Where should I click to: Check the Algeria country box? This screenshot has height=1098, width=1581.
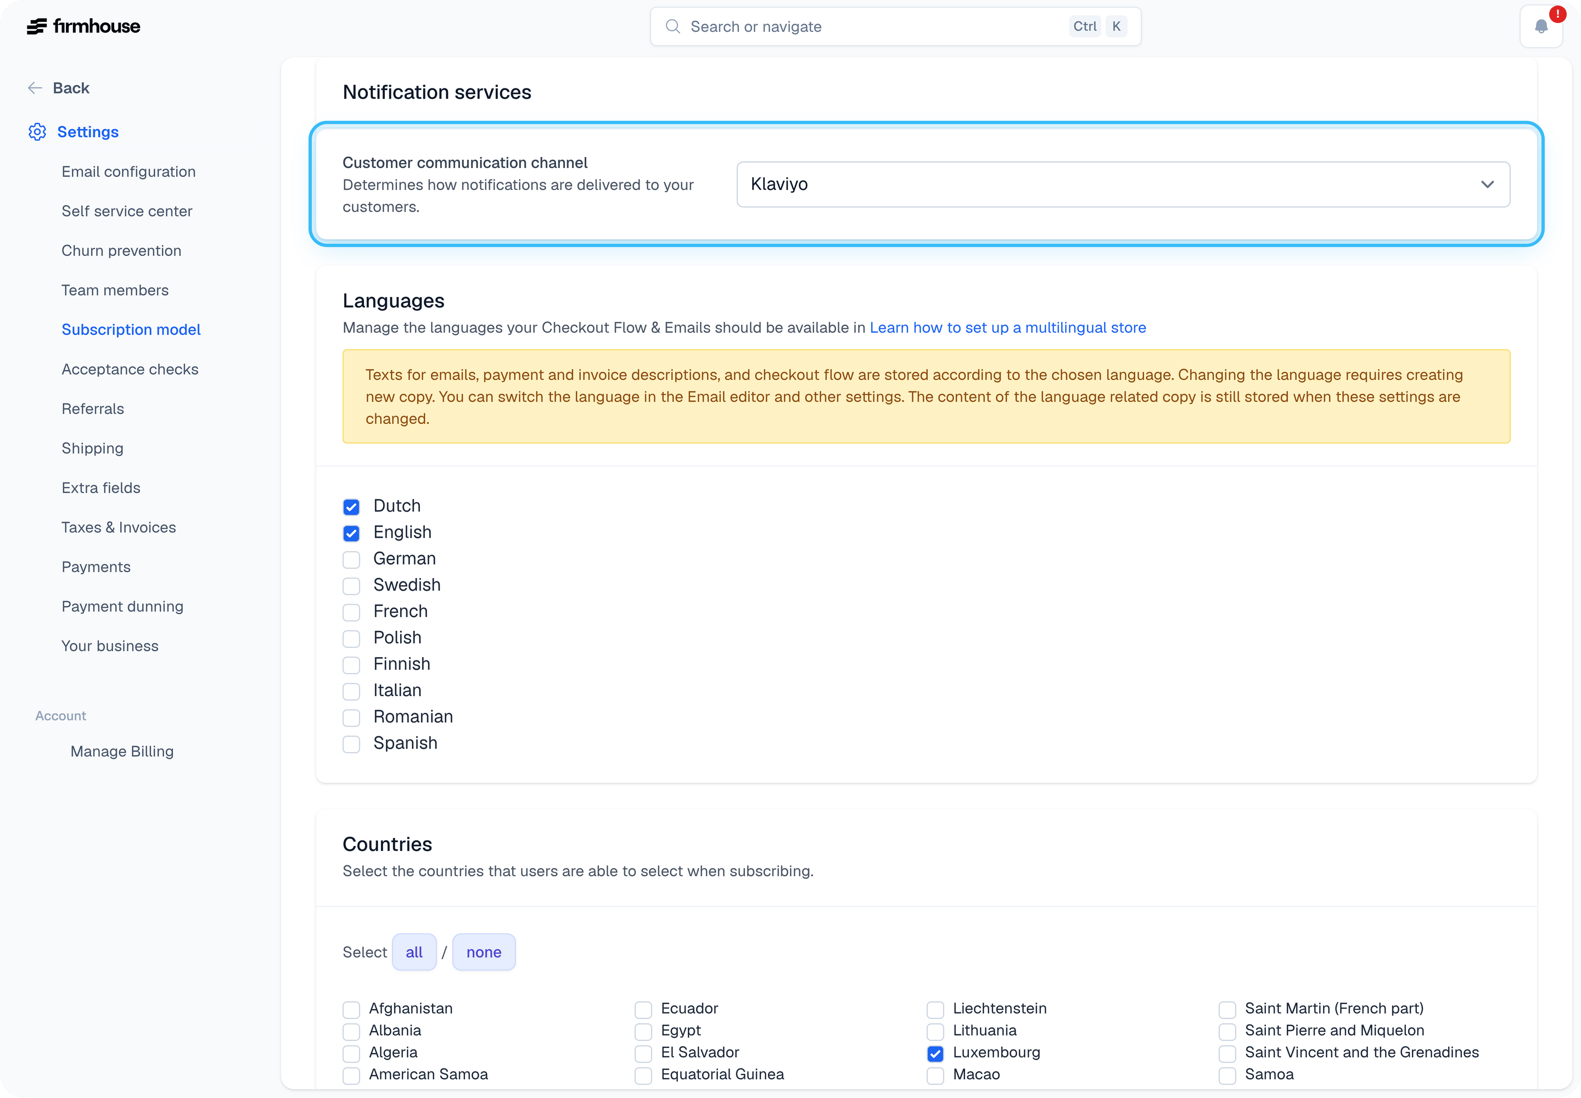click(x=351, y=1054)
